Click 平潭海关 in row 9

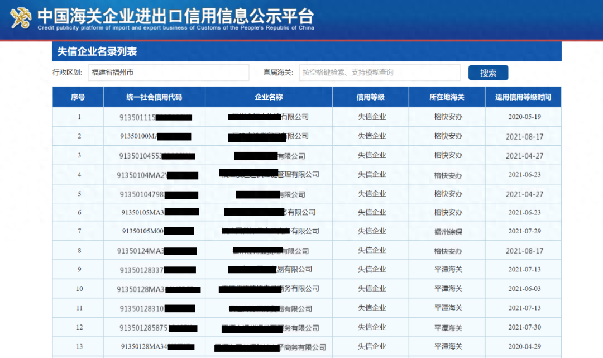(448, 269)
